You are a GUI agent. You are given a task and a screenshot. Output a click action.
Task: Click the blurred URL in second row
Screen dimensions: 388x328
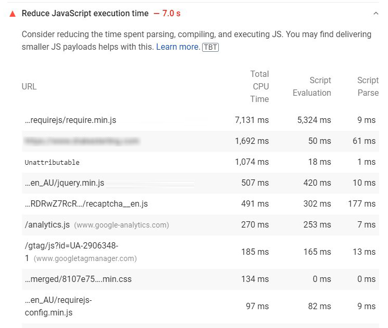(81, 141)
